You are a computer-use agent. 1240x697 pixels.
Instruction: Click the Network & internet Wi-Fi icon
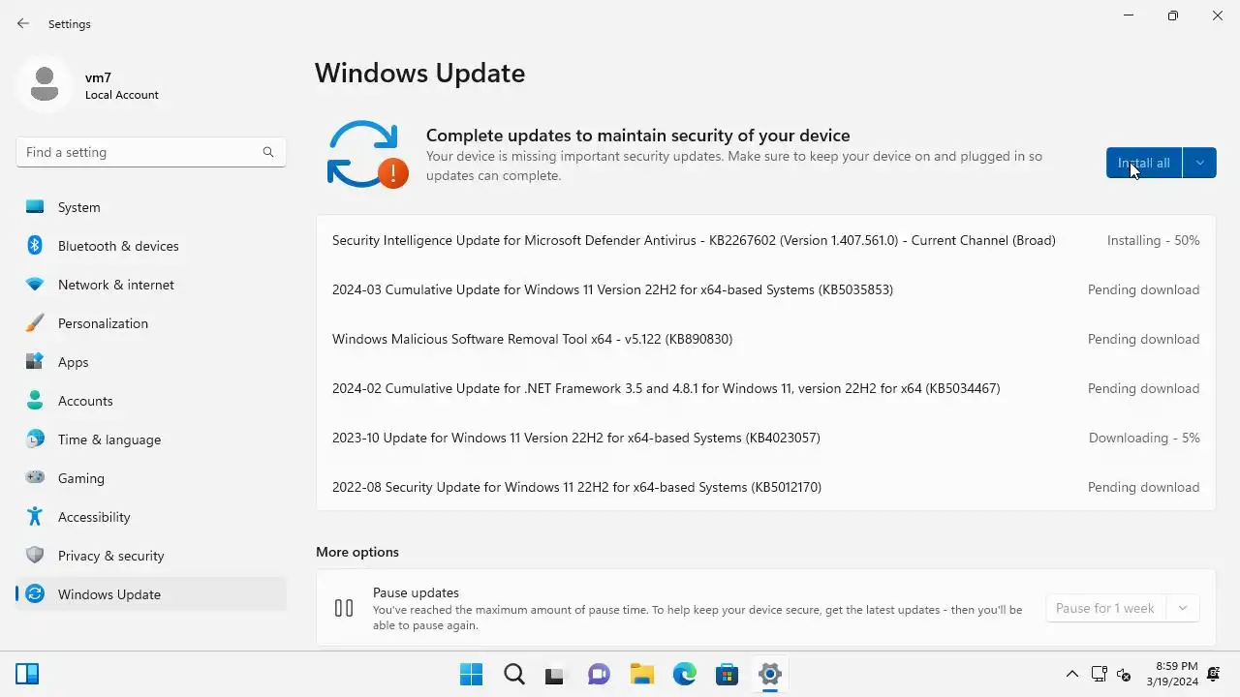pos(35,285)
